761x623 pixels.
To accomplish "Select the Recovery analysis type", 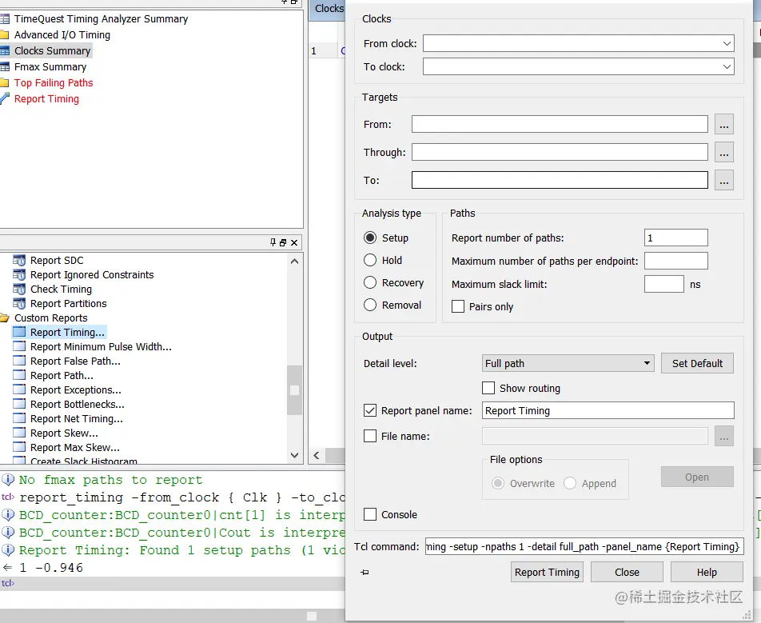I will (370, 282).
